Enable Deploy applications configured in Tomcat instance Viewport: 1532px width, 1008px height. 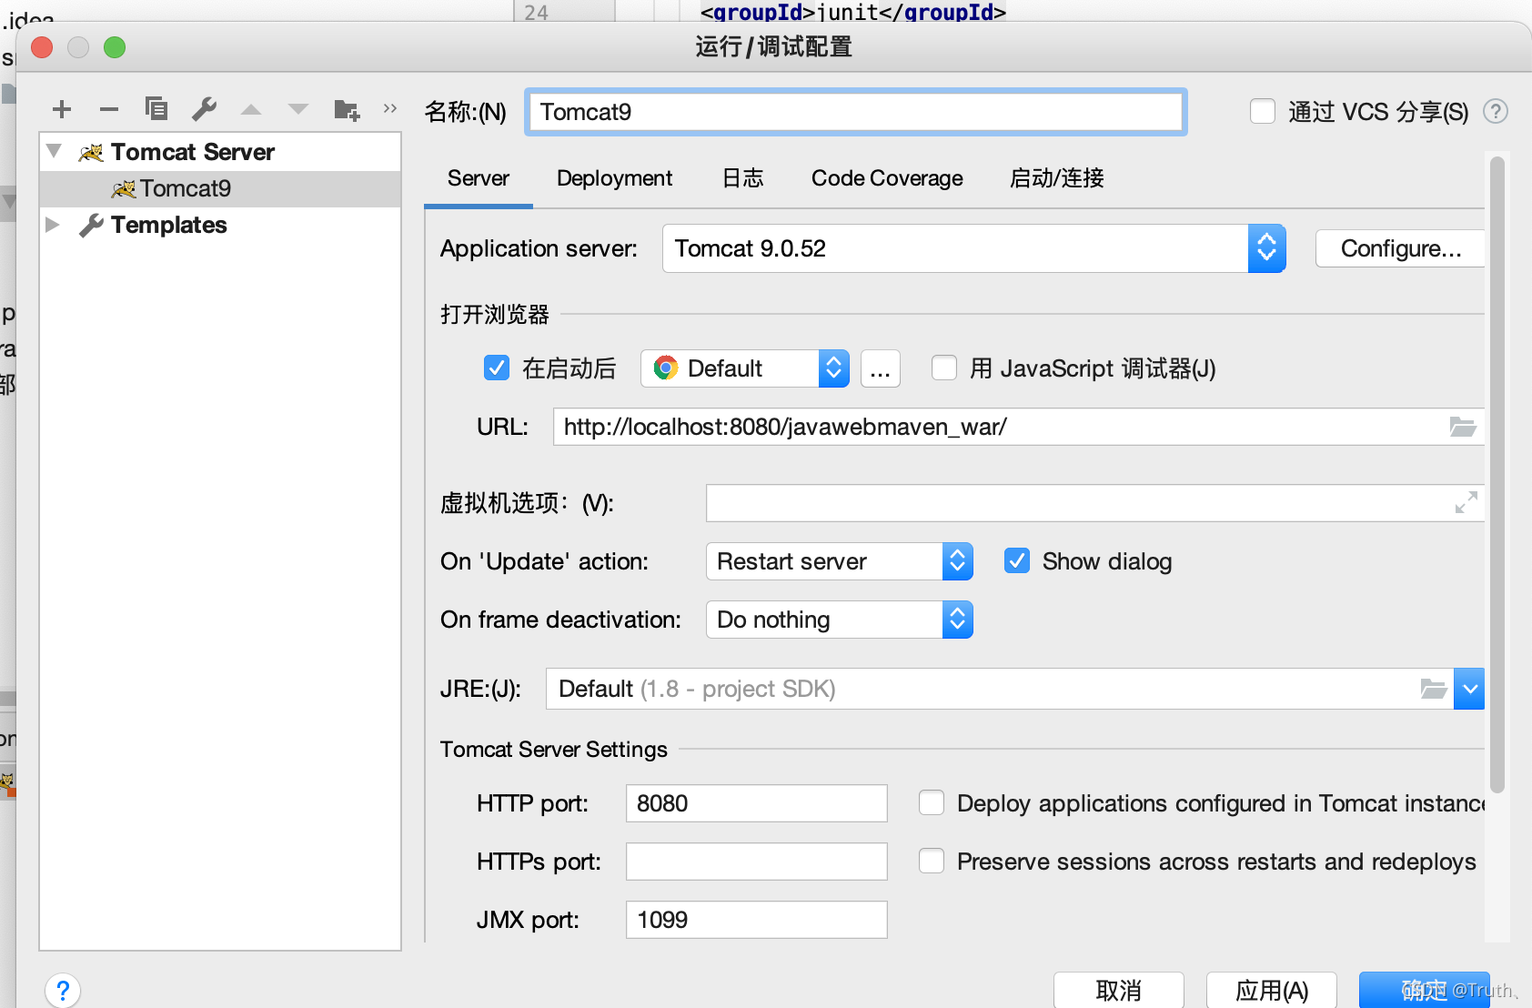(x=932, y=802)
